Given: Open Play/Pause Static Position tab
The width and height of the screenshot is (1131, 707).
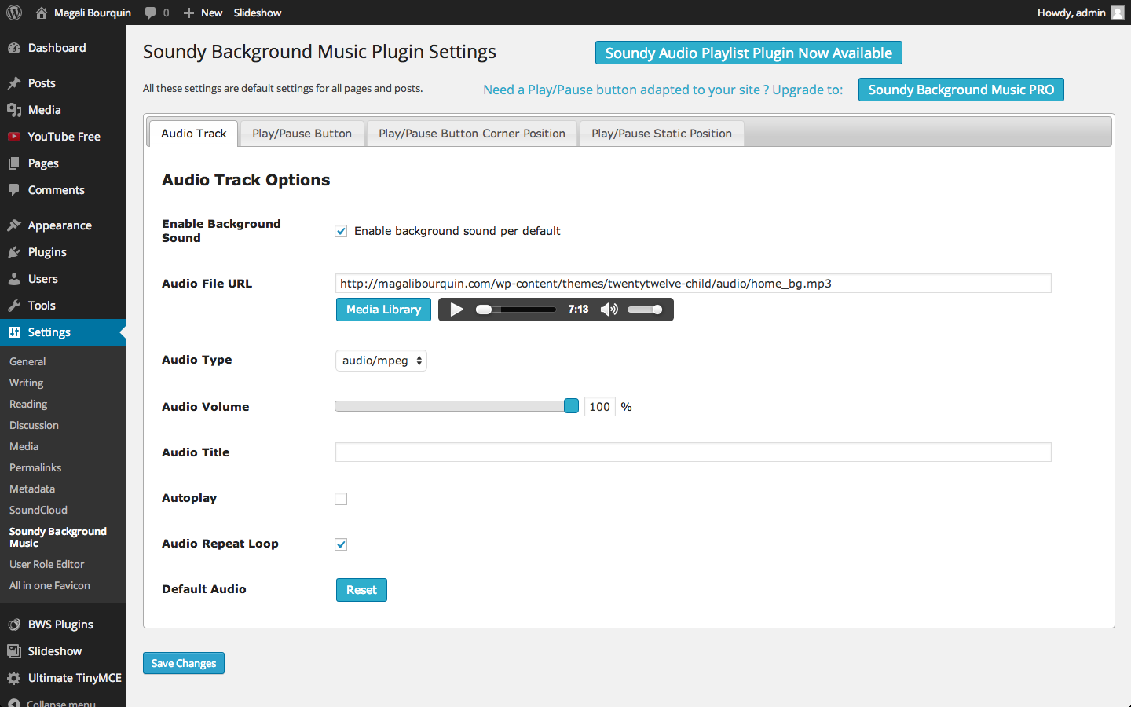Looking at the screenshot, I should tap(662, 134).
